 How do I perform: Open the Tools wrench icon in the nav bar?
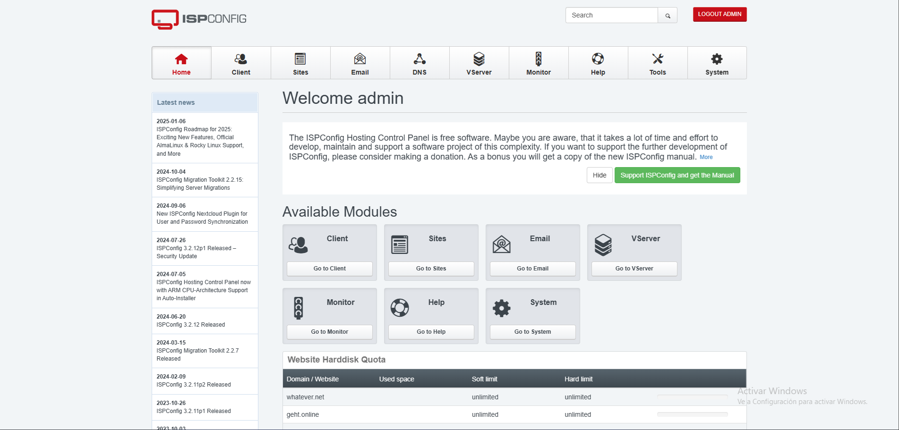pyautogui.click(x=658, y=59)
